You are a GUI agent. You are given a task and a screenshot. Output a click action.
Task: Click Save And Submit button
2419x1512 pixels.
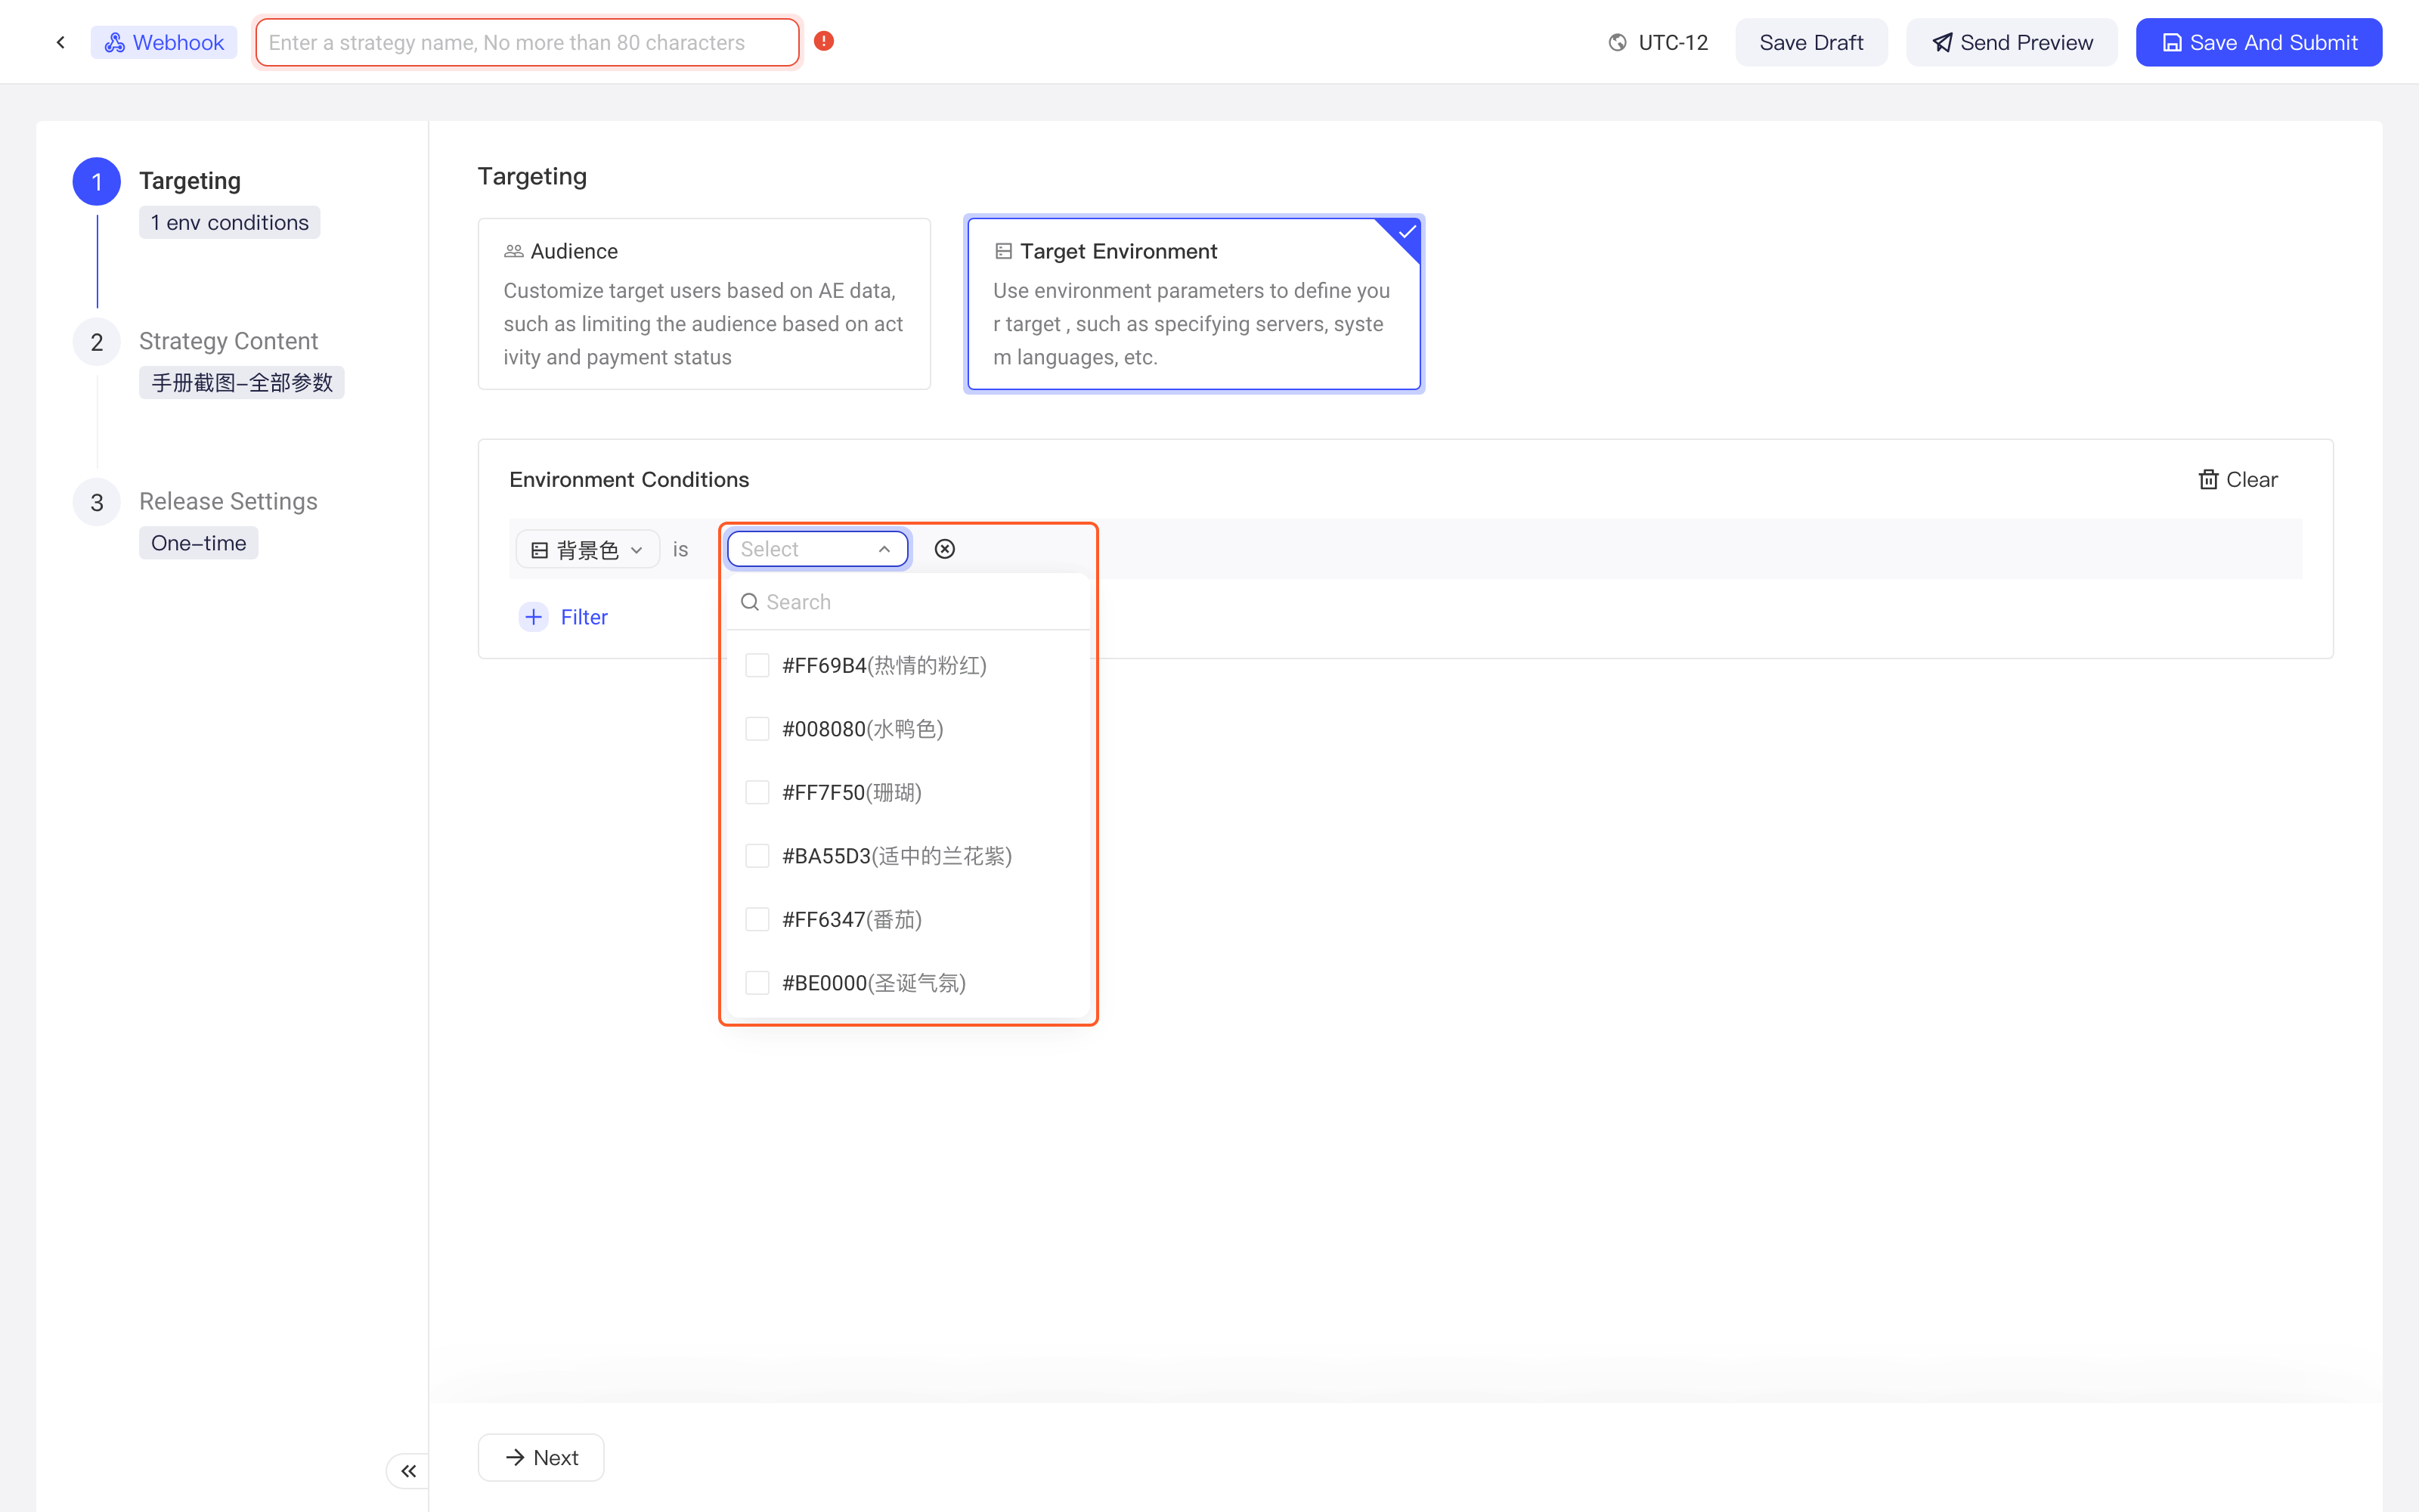coord(2259,42)
